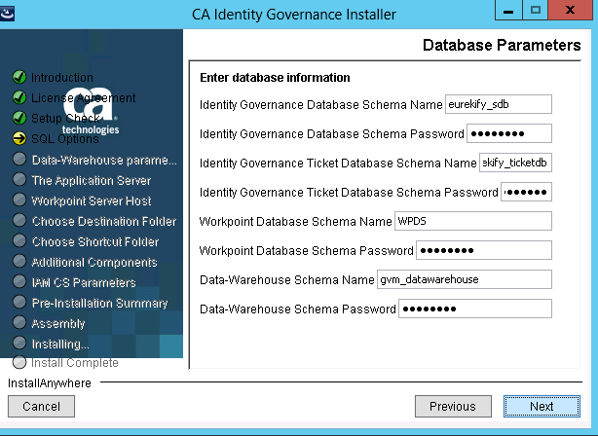Click the step bullet beside Data-Warehouse parameters
The width and height of the screenshot is (598, 436).
click(19, 159)
